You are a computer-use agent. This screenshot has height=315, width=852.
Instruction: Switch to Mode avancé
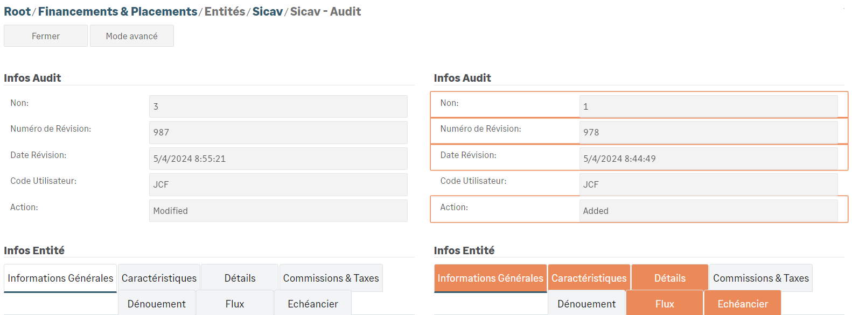click(x=131, y=36)
